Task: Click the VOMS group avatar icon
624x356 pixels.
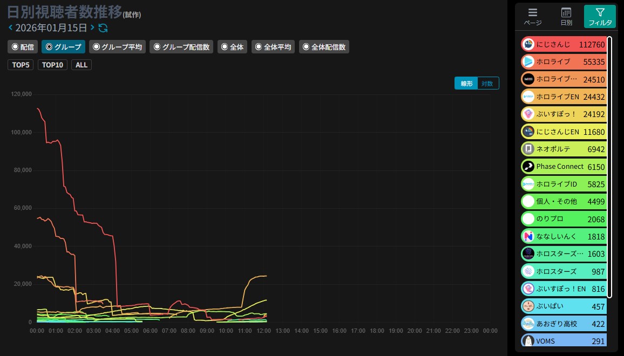Action: (528, 341)
